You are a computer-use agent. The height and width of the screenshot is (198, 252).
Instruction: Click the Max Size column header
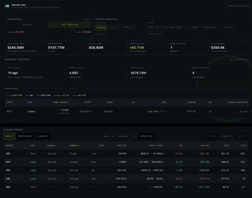coord(122,146)
